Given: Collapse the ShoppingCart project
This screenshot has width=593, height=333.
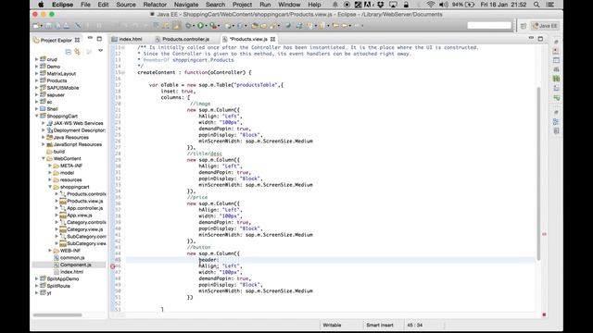Looking at the screenshot, I should 37,116.
